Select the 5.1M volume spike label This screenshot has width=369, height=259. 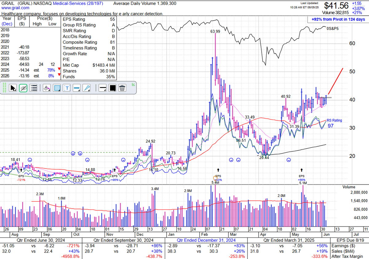point(303,183)
